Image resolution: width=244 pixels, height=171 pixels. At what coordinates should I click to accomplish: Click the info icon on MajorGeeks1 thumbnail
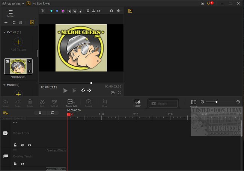tap(30, 71)
